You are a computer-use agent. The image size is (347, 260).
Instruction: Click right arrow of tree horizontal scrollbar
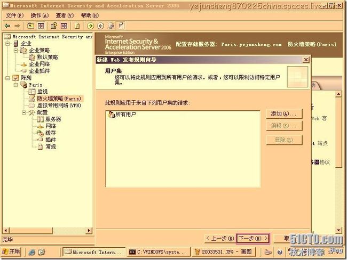click(89, 230)
